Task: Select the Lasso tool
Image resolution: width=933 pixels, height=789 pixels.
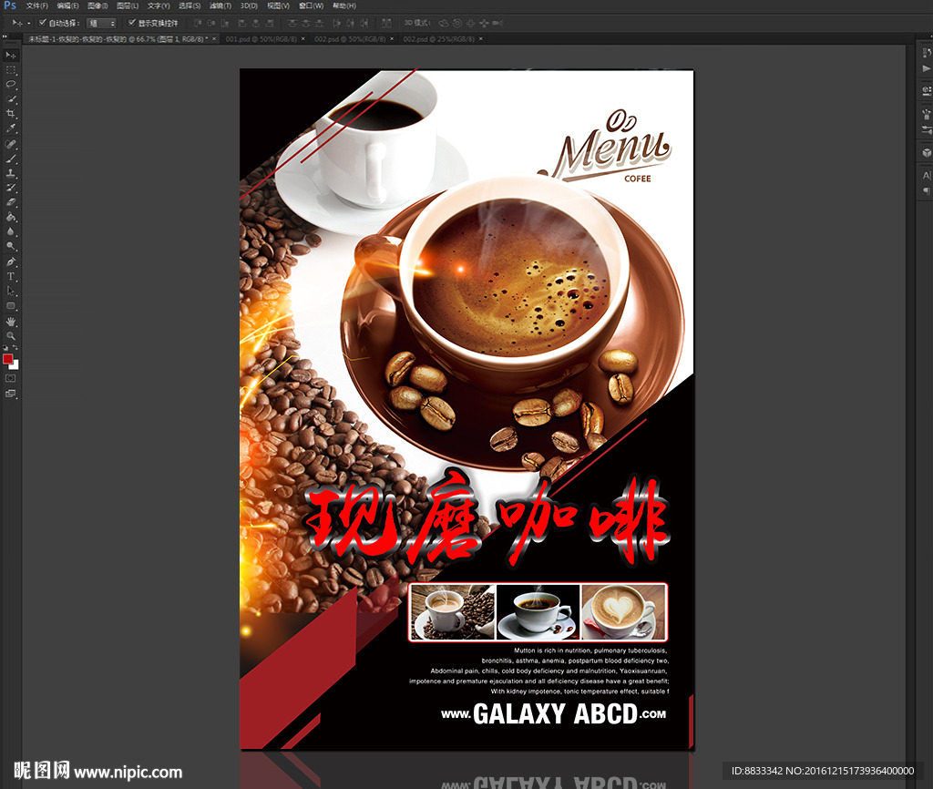Action: point(11,84)
